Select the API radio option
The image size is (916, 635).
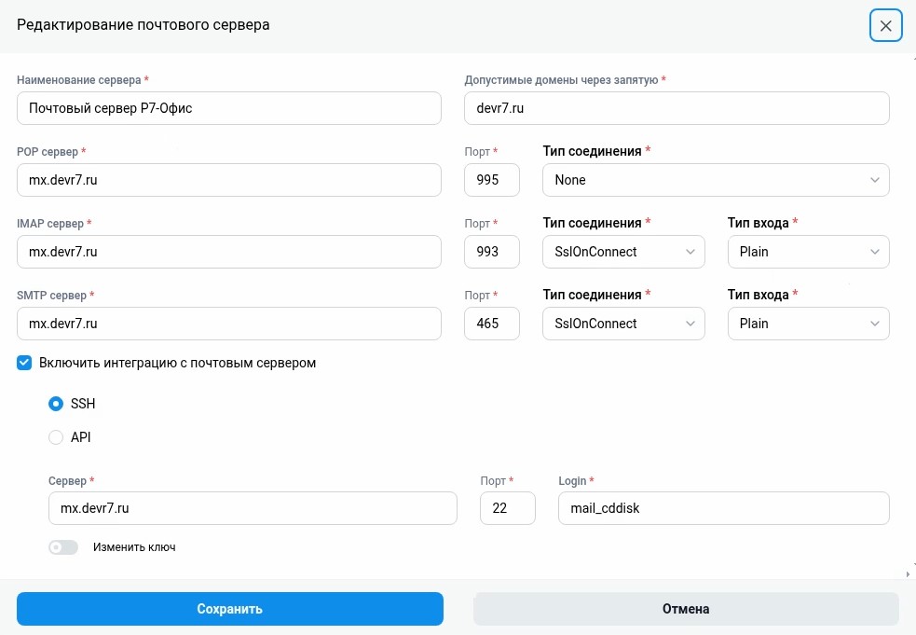point(56,437)
